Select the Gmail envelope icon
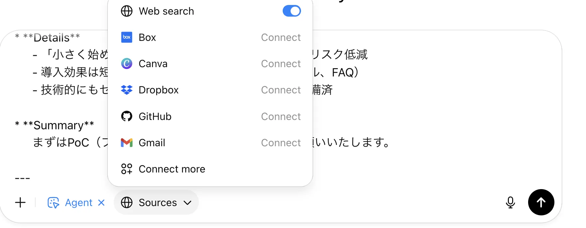Image resolution: width=586 pixels, height=228 pixels. click(127, 143)
